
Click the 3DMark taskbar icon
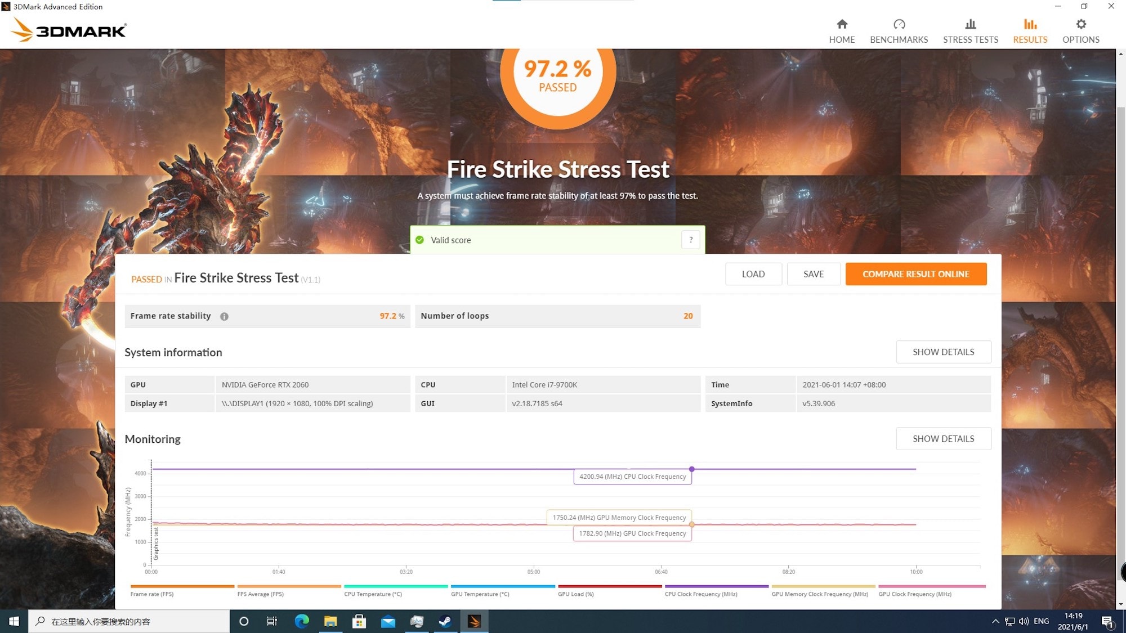(474, 621)
